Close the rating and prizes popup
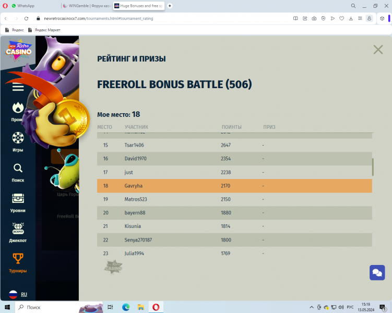The image size is (392, 313). point(378,50)
